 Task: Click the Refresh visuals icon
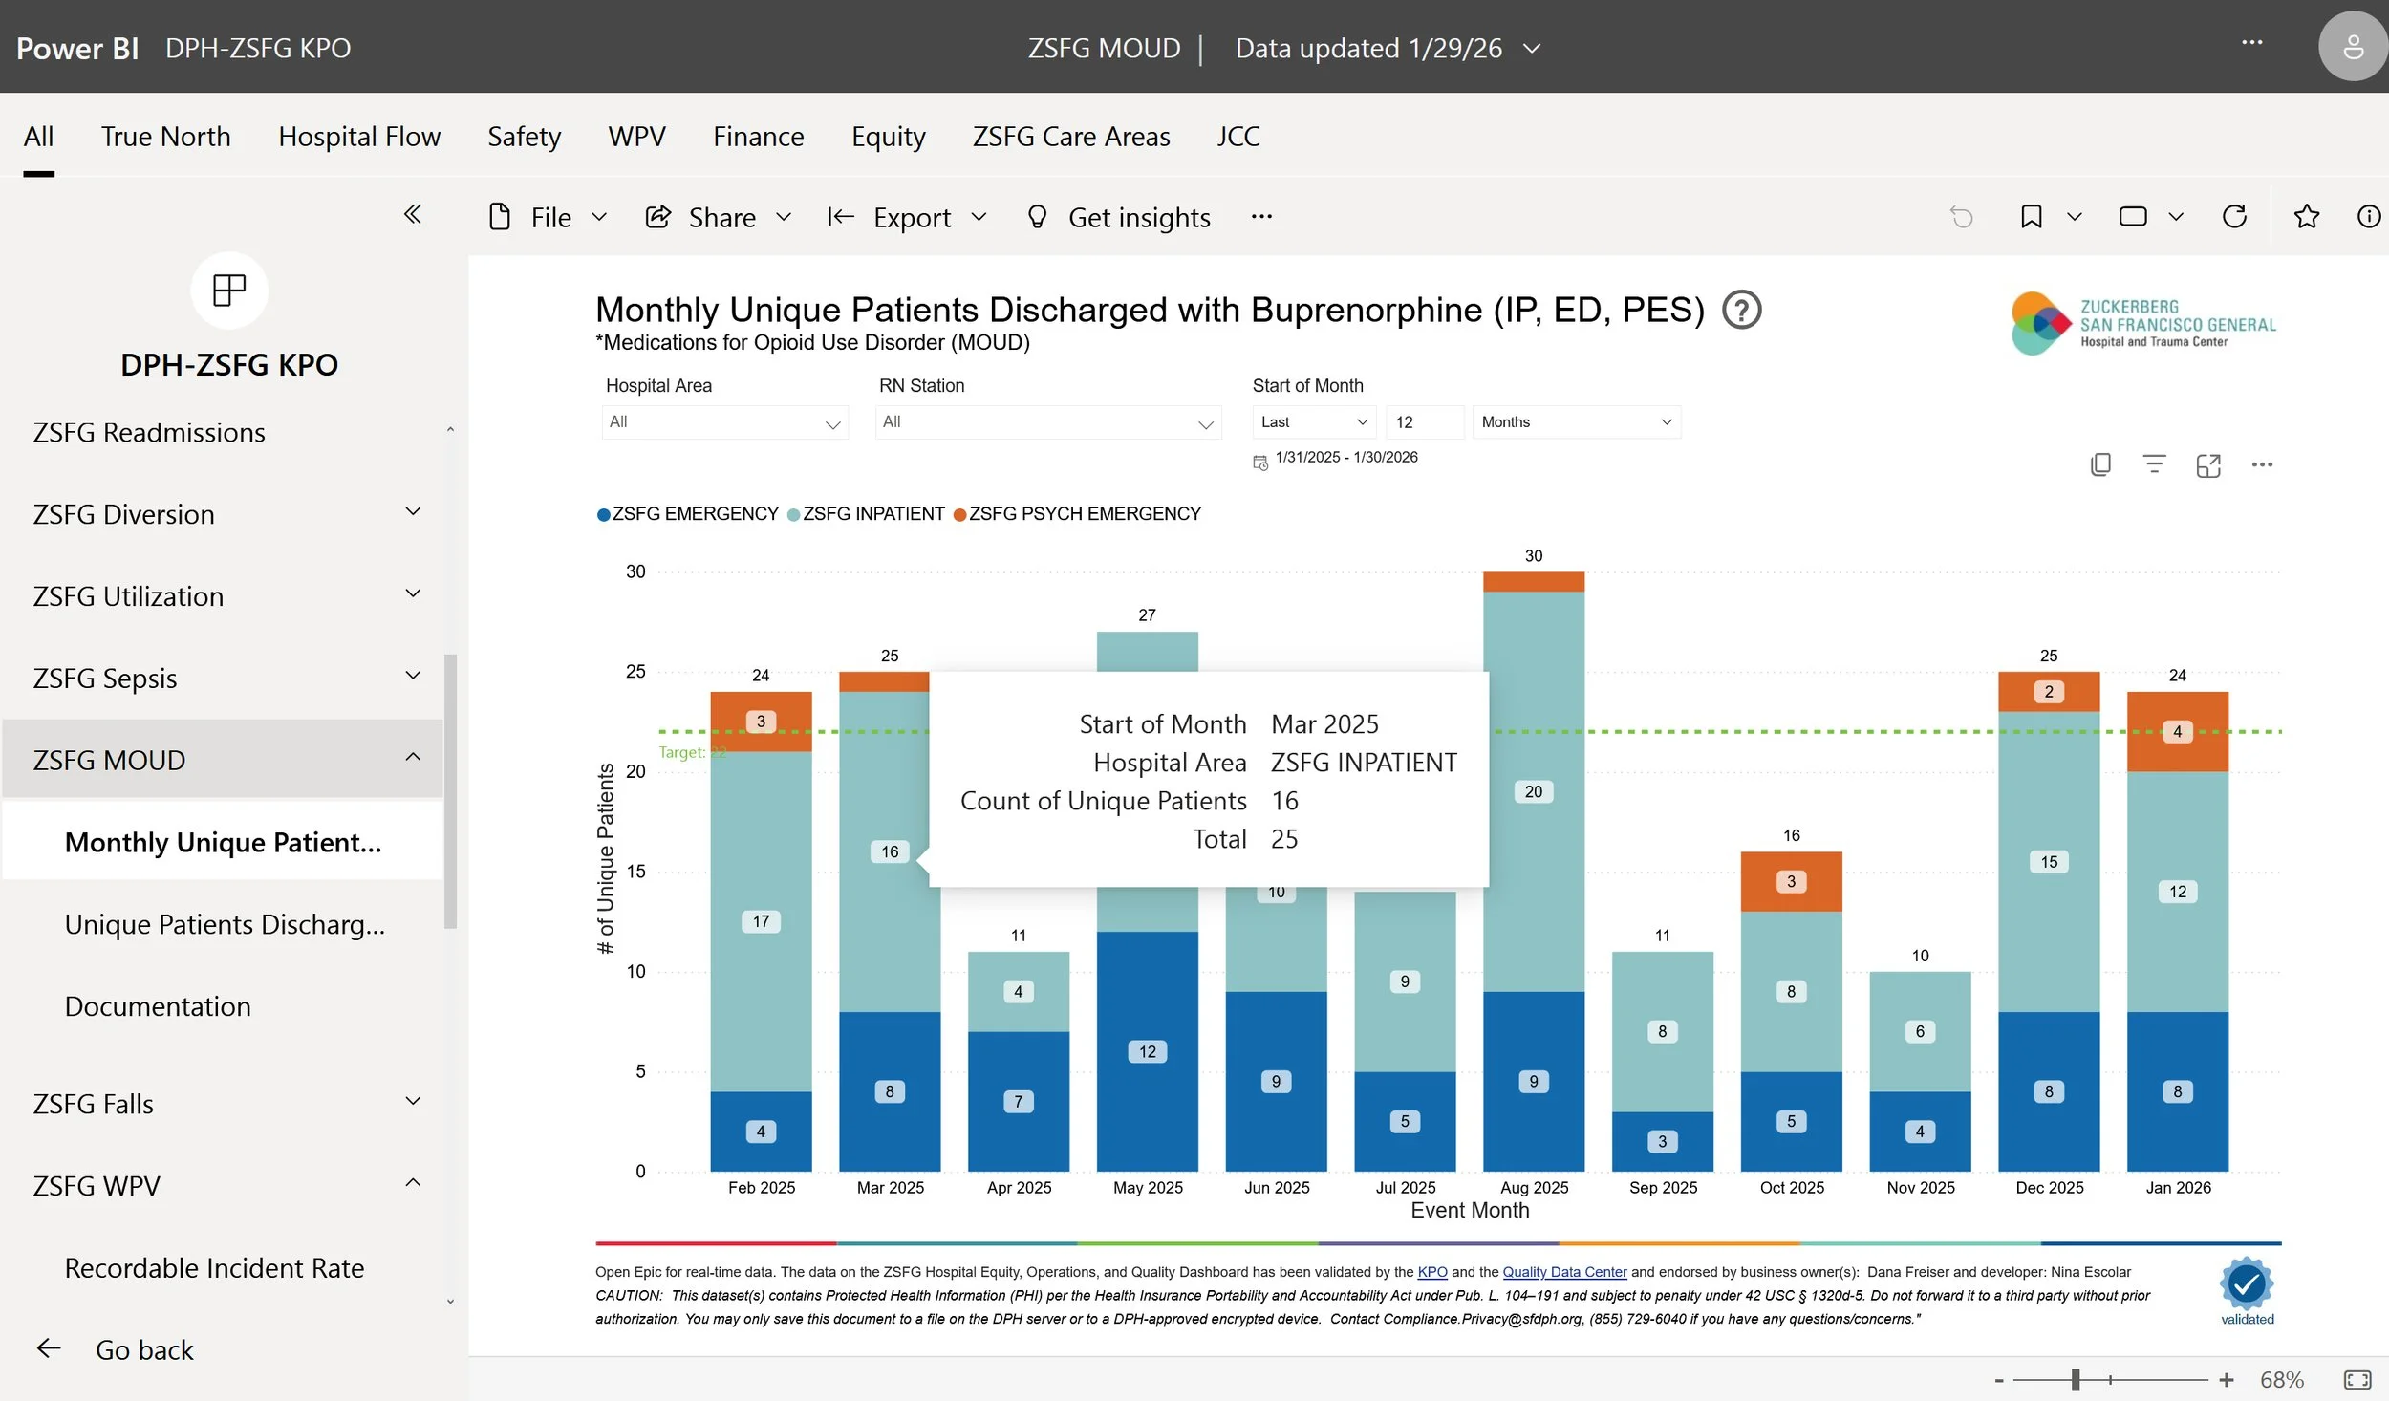pos(2234,217)
